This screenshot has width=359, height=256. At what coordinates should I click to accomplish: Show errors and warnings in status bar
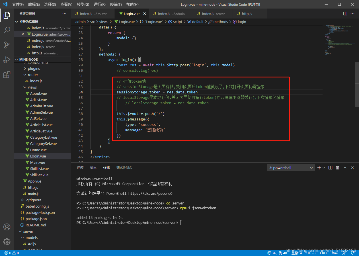pyautogui.click(x=12, y=253)
